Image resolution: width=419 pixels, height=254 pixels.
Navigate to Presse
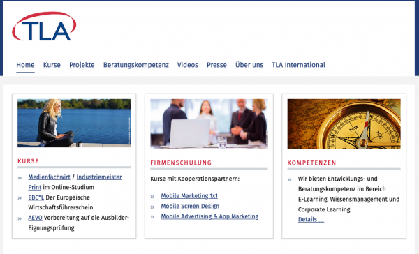(216, 65)
